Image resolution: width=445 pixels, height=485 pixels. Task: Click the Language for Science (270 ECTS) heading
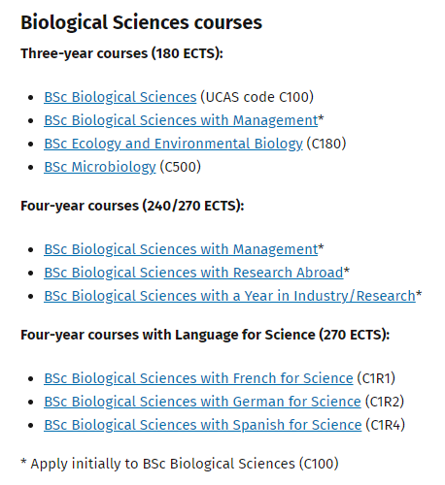pos(205,335)
